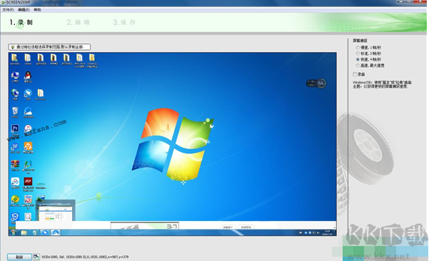This screenshot has width=429, height=261.
Task: Select standard 2 frames/sec capture speed
Action: 358,53
